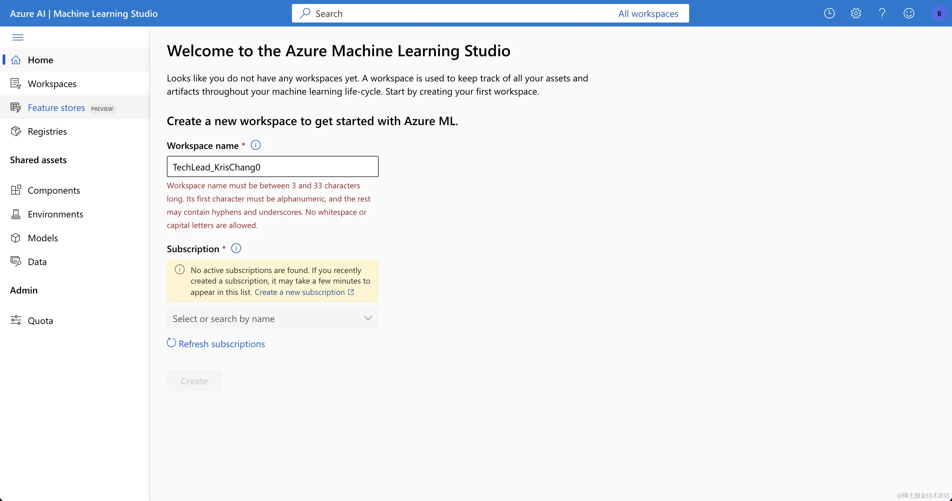Collapse the hamburger navigation menu
This screenshot has width=952, height=501.
pos(18,37)
